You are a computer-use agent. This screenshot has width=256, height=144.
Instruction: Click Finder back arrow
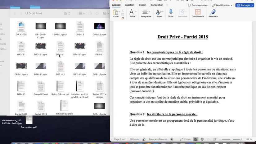[15, 13]
